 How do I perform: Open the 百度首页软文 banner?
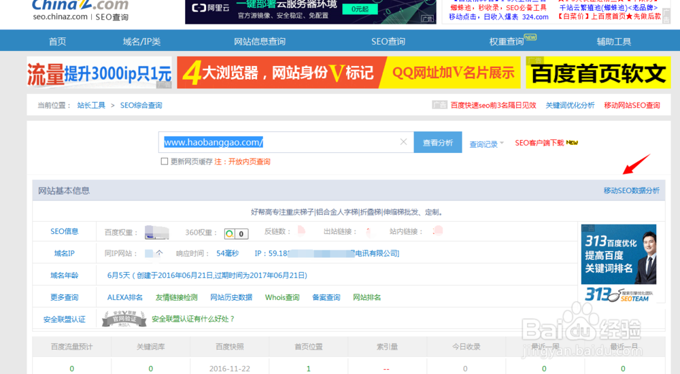click(x=598, y=73)
